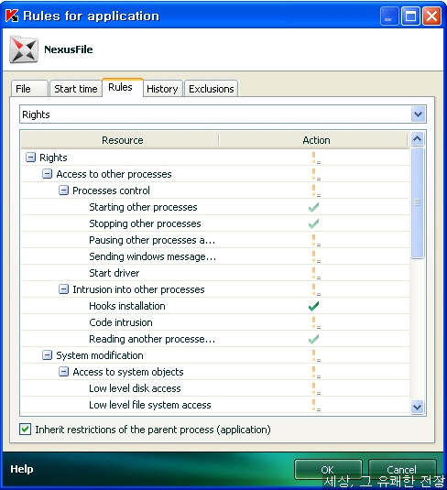Select Low level file system access row
The width and height of the screenshot is (447, 490).
click(215, 405)
